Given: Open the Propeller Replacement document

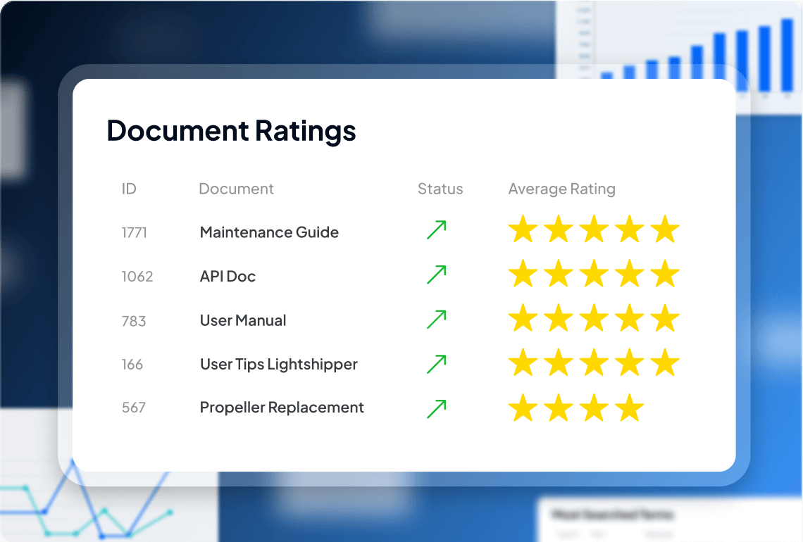Looking at the screenshot, I should point(282,408).
